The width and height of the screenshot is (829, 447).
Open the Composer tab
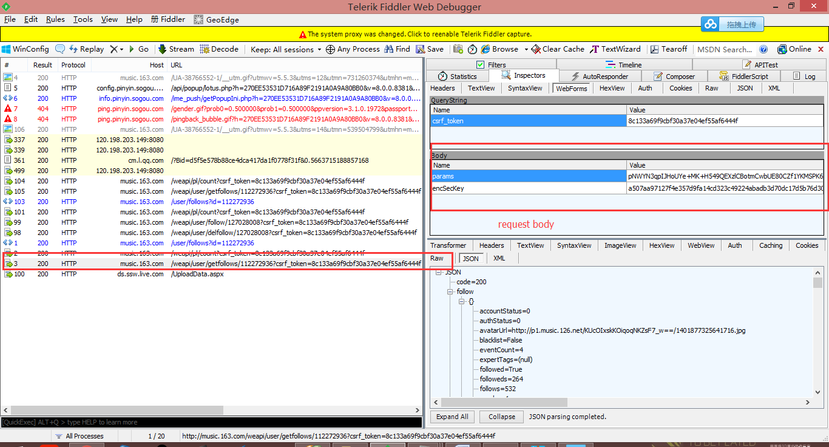674,76
